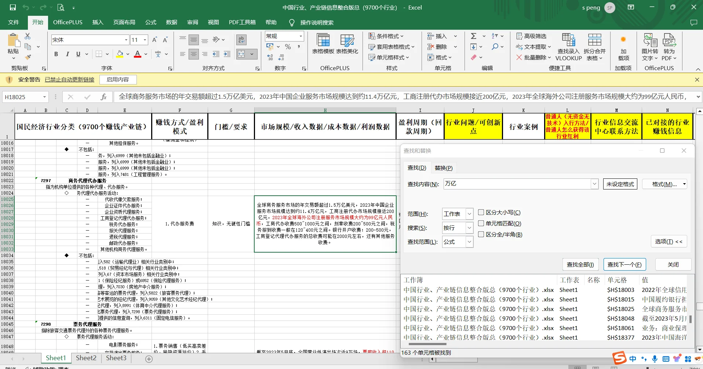Open the font size dropdown showing 11

point(145,40)
